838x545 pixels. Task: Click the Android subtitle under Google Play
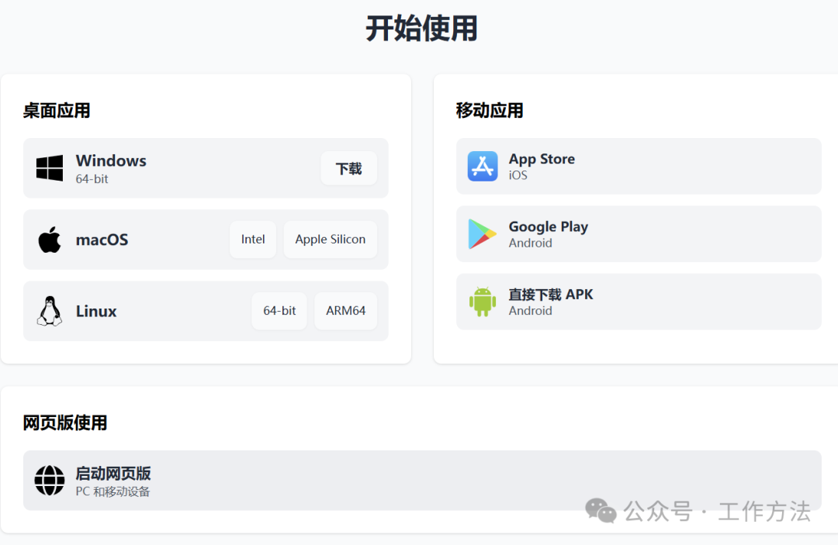pyautogui.click(x=530, y=243)
